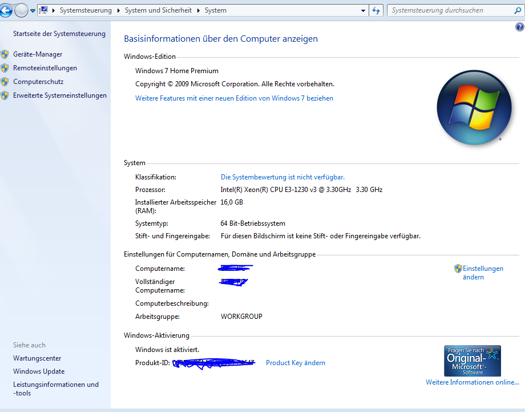Screen dimensions: 525x412
Task: Click the Intel Xeon E3-1230 processor value
Action: (x=301, y=190)
